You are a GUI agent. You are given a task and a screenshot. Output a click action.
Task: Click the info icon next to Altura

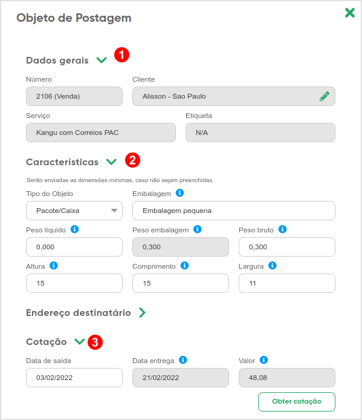54,266
